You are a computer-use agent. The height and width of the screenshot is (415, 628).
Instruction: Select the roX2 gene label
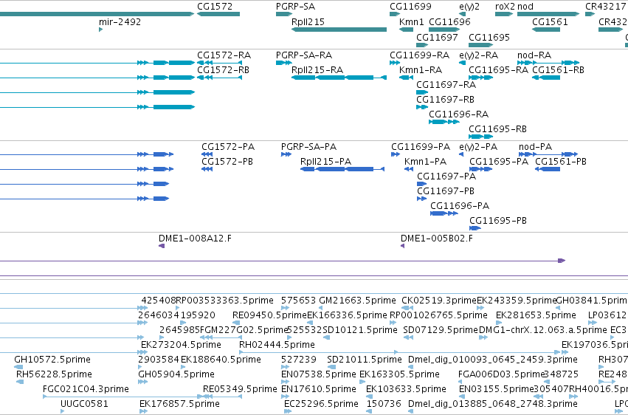(x=505, y=7)
